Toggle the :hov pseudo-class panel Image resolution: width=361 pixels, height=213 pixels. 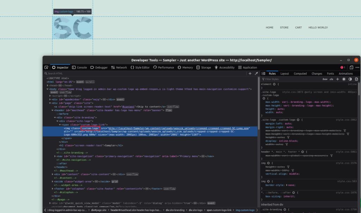325,79
